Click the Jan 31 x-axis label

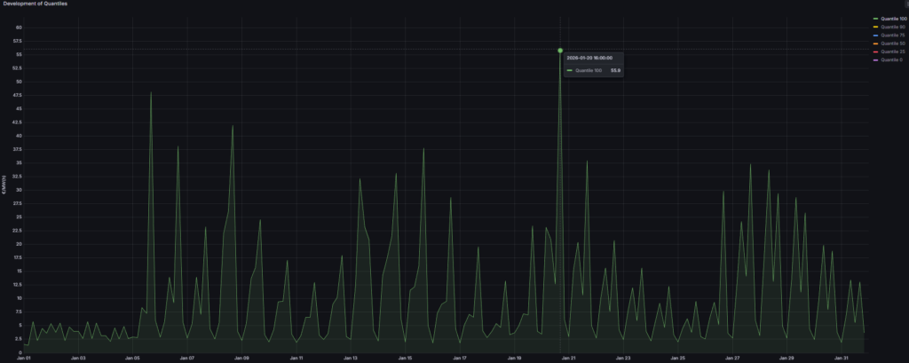tap(840, 358)
